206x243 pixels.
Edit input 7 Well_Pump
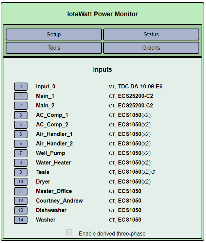click(21, 153)
